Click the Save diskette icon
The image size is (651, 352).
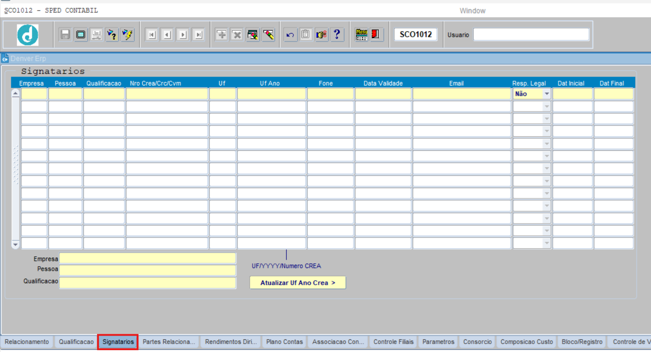click(65, 35)
